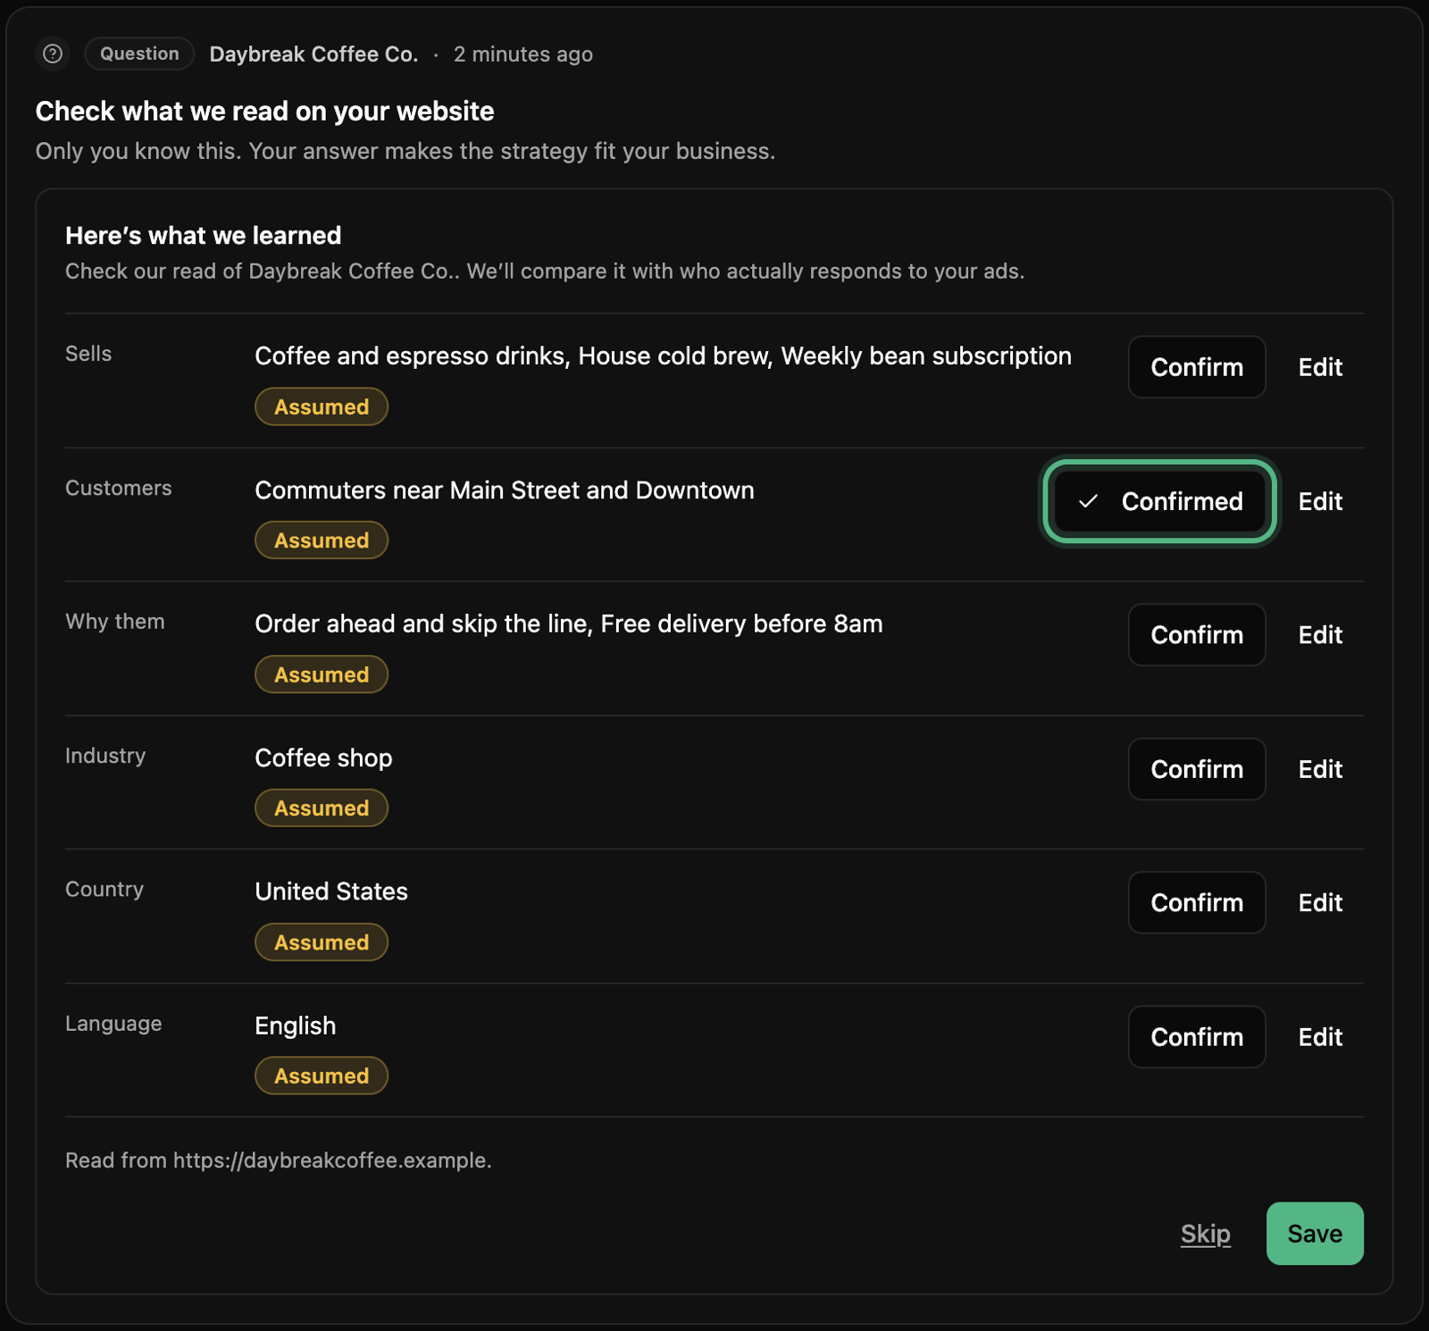Click the "2 minutes ago" timestamp
This screenshot has height=1331, width=1429.
tap(523, 54)
